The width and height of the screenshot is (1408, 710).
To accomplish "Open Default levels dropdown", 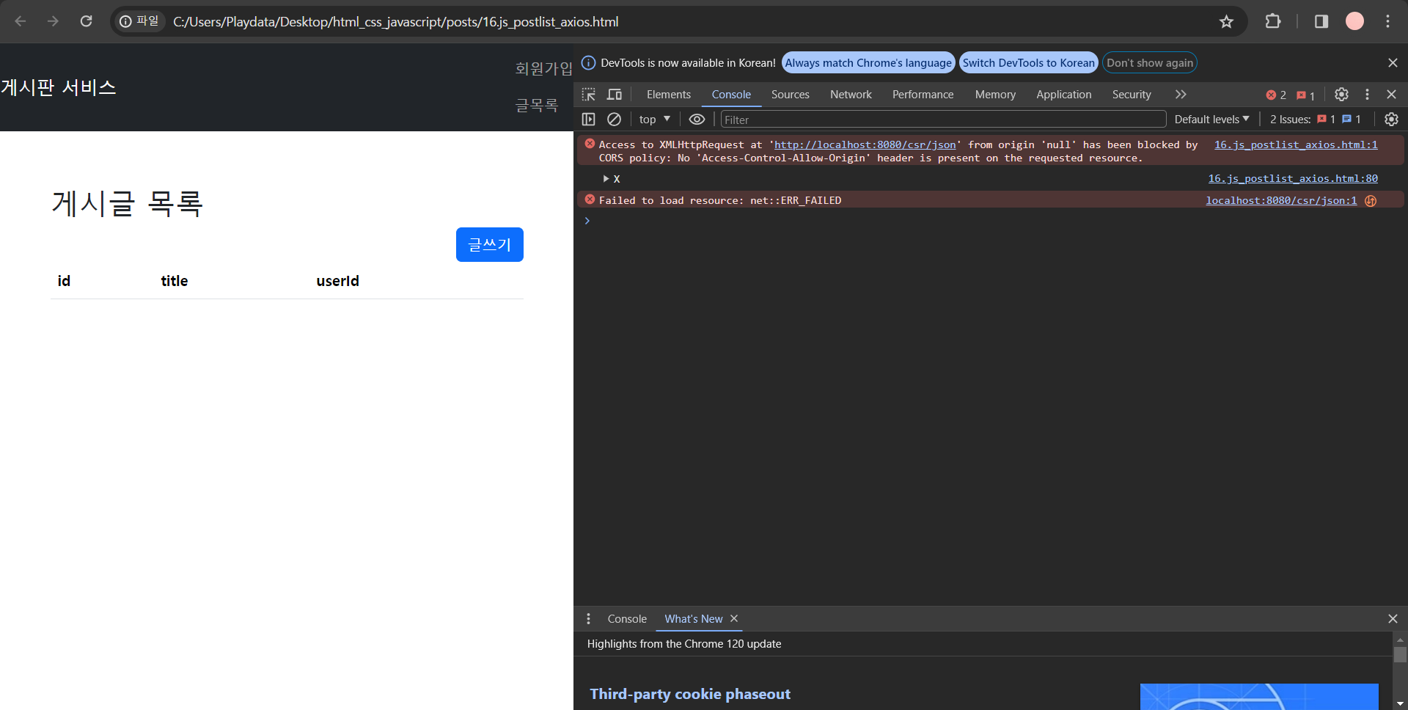I will 1211,119.
